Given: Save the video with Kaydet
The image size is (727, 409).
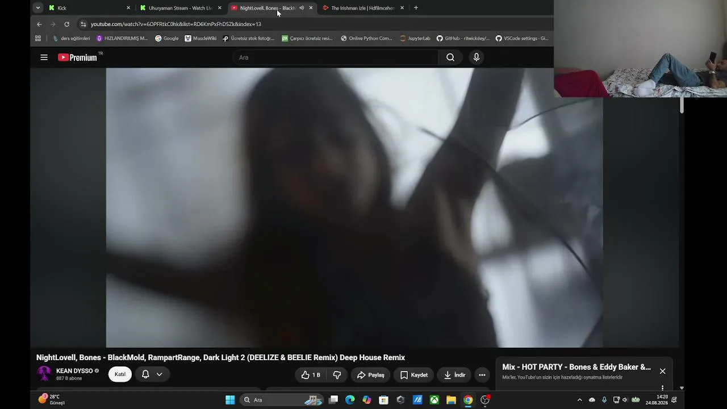Looking at the screenshot, I should pos(413,375).
